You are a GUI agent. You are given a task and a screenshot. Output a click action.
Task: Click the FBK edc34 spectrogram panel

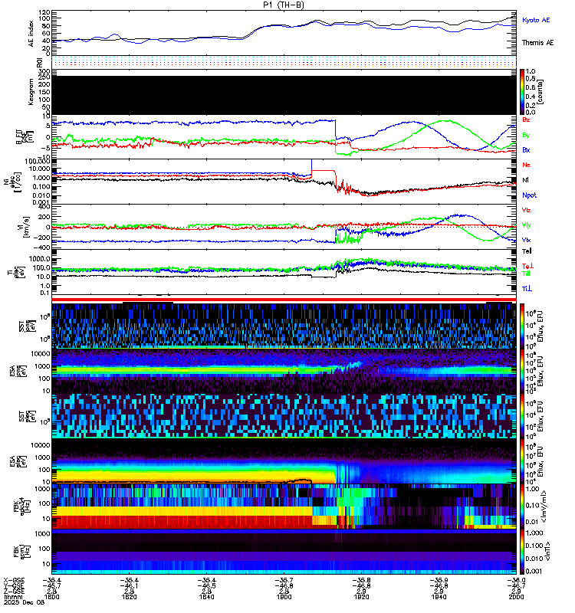284,506
